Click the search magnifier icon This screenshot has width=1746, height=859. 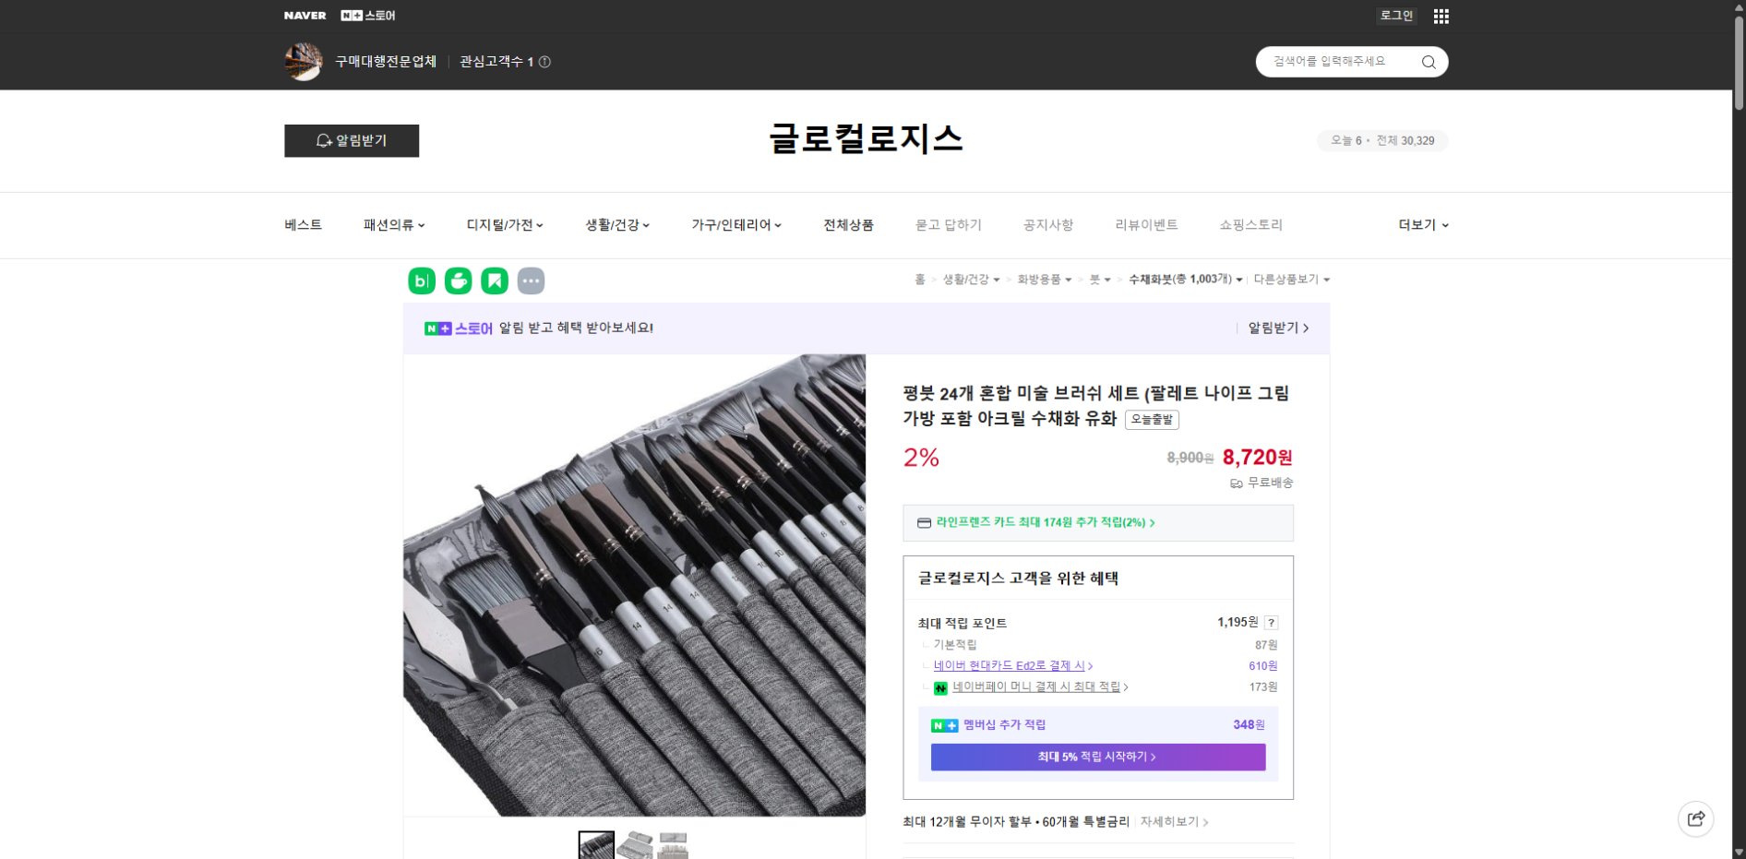click(1428, 61)
